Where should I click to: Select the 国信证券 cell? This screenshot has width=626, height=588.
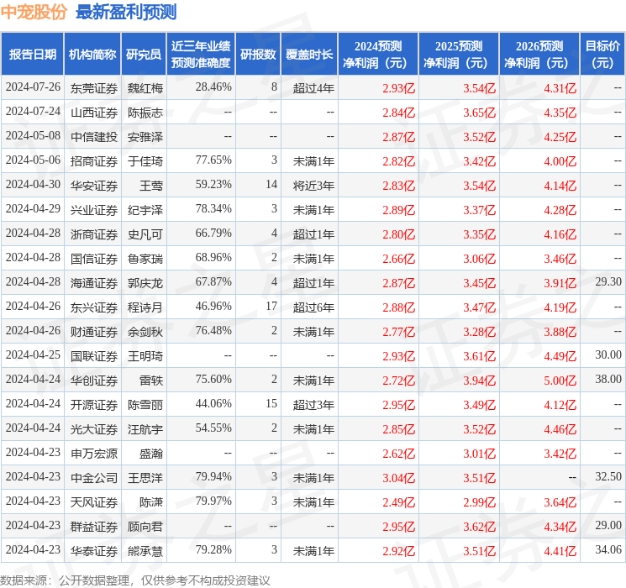[x=94, y=259]
